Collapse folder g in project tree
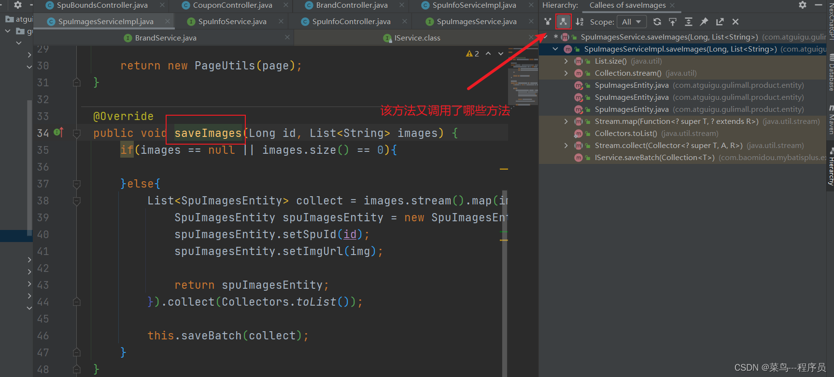Viewport: 834px width, 377px height. (8, 31)
